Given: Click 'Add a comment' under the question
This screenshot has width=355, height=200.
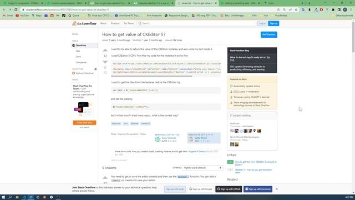Looking at the screenshot, I should [119, 160].
